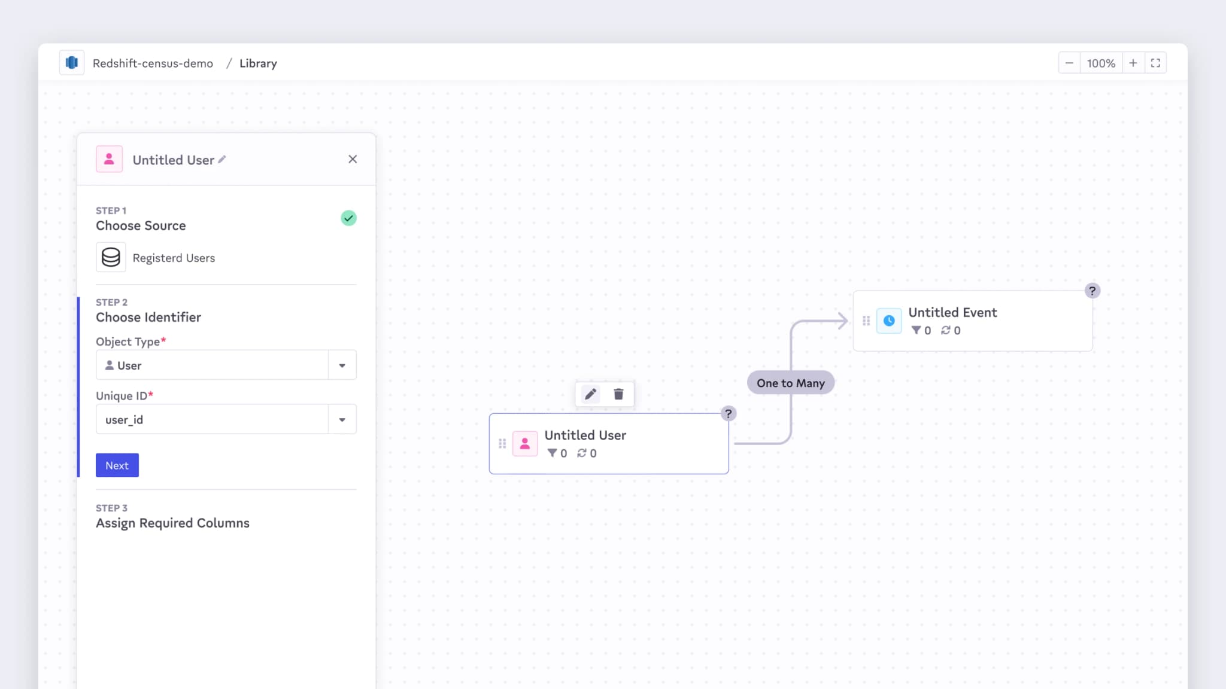The width and height of the screenshot is (1226, 689).
Task: Click the Next button
Action: click(x=117, y=465)
